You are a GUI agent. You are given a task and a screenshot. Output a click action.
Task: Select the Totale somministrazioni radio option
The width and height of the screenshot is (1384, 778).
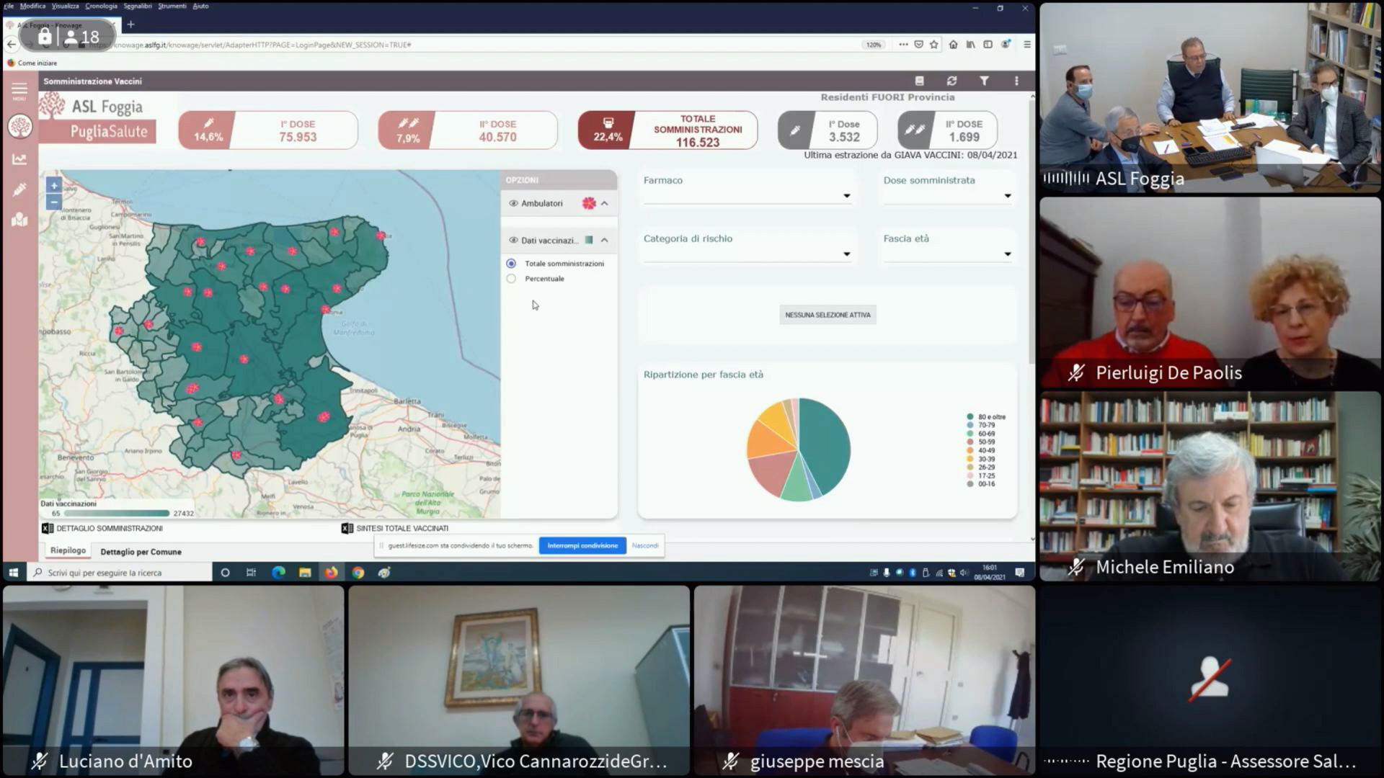(511, 264)
